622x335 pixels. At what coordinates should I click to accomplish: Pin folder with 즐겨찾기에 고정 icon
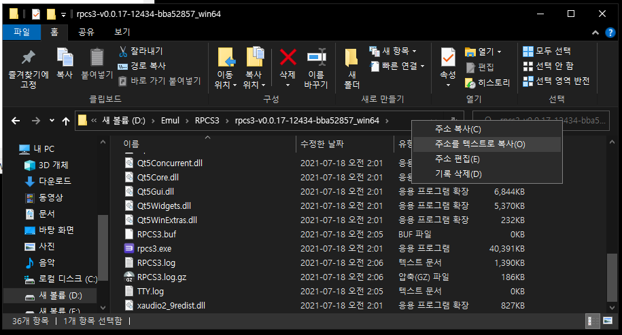[28, 68]
